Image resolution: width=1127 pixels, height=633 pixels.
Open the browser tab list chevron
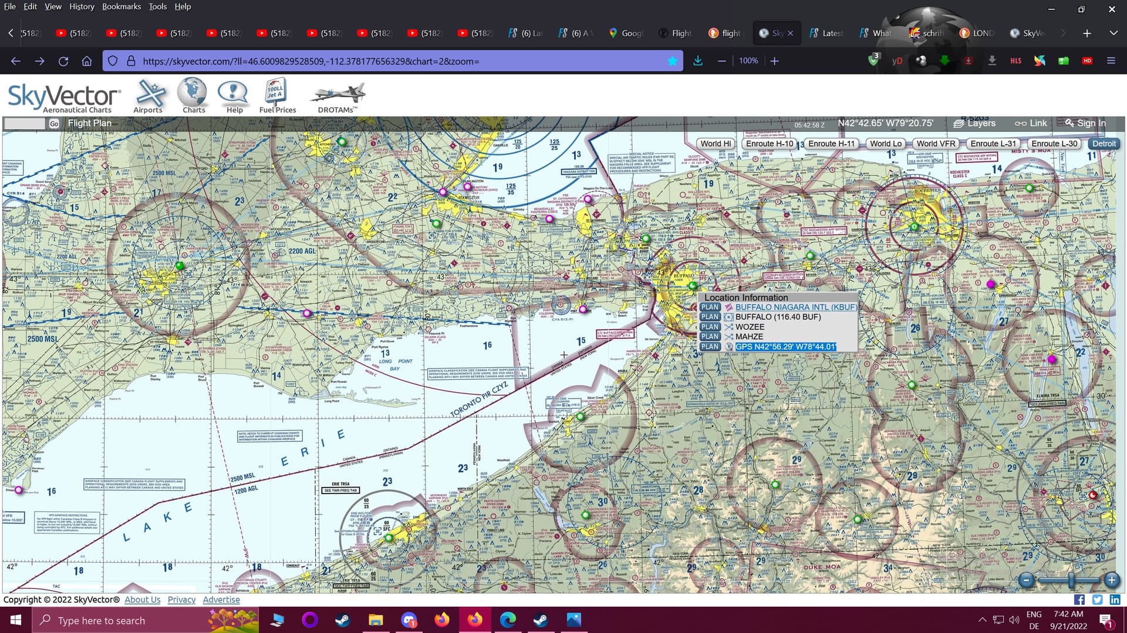pos(1113,33)
